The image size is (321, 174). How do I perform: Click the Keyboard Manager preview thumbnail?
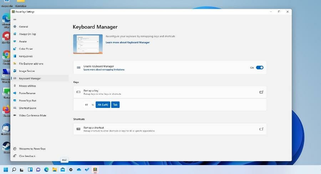pyautogui.click(x=88, y=44)
